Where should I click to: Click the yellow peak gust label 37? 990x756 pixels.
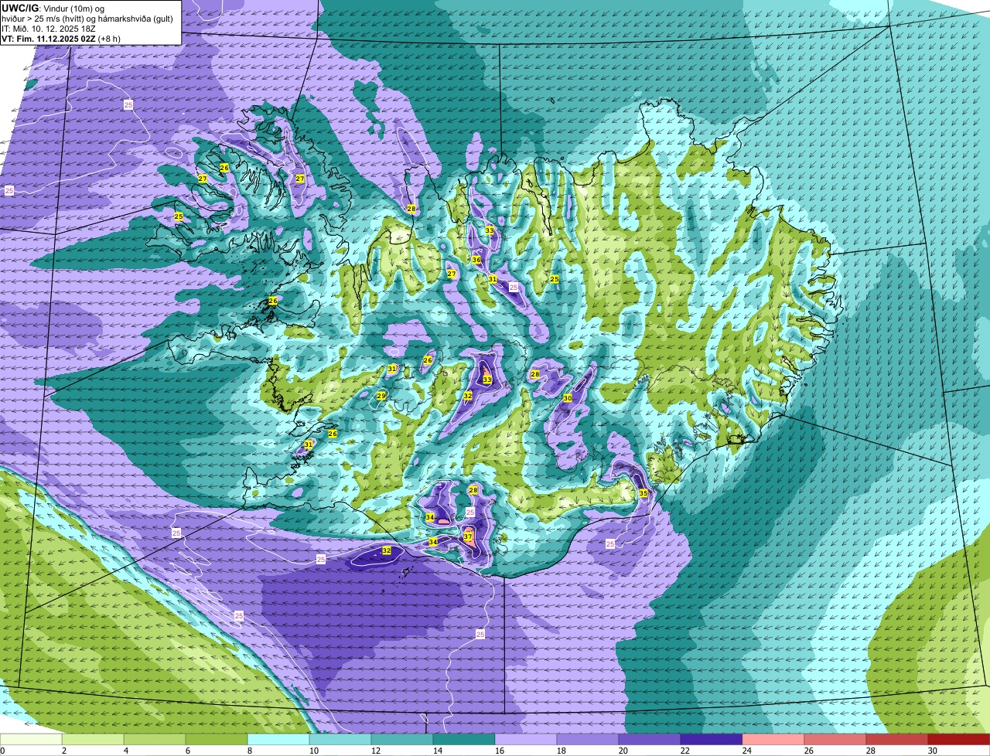point(468,536)
